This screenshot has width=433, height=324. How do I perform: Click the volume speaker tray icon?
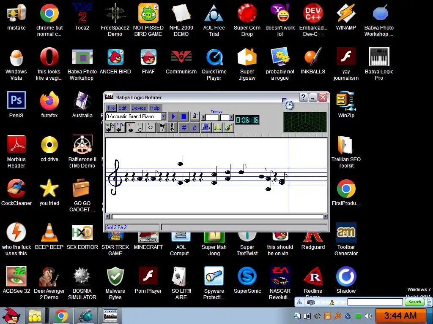coord(368,316)
